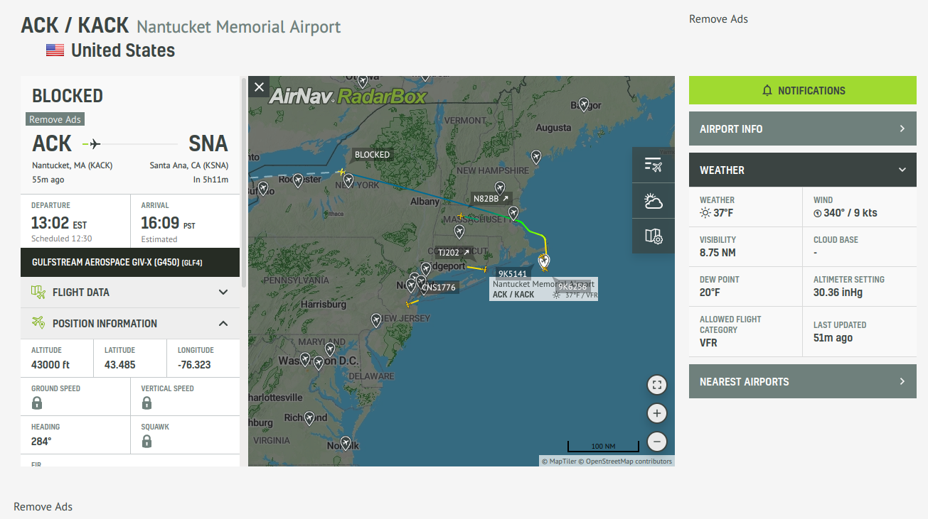Click the TJ202 flight label
This screenshot has width=928, height=519.
point(454,253)
